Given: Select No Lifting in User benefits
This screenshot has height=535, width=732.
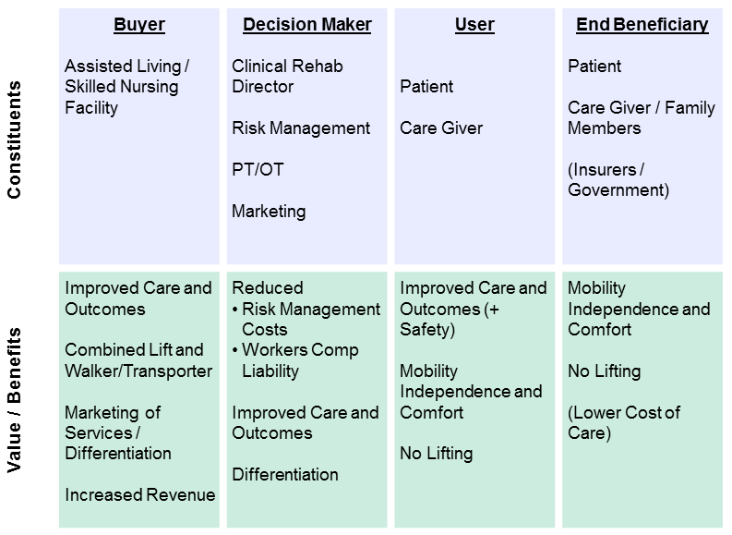Looking at the screenshot, I should click(x=437, y=454).
